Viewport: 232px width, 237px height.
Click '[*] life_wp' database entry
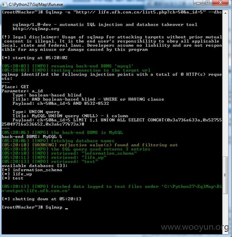tap(17, 174)
